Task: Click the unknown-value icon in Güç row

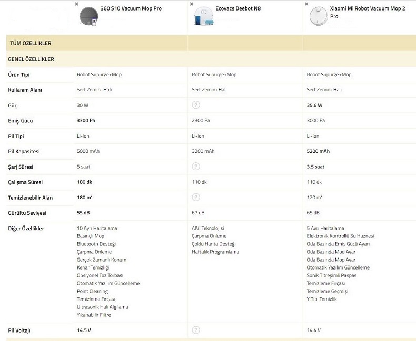Action: pyautogui.click(x=196, y=105)
